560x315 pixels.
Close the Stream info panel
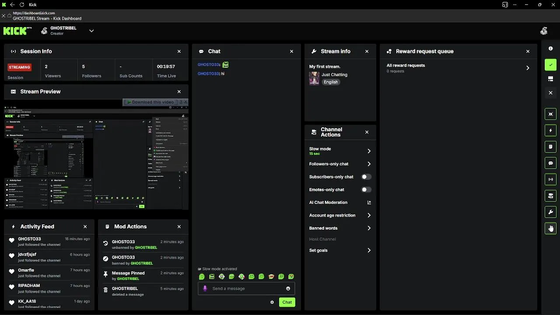click(x=367, y=51)
